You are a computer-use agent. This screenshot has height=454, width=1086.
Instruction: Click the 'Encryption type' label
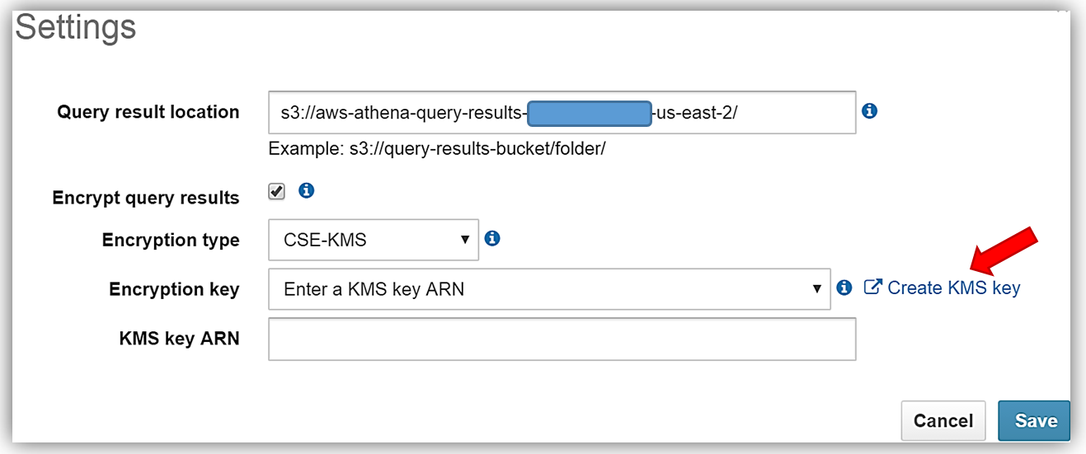coord(171,240)
